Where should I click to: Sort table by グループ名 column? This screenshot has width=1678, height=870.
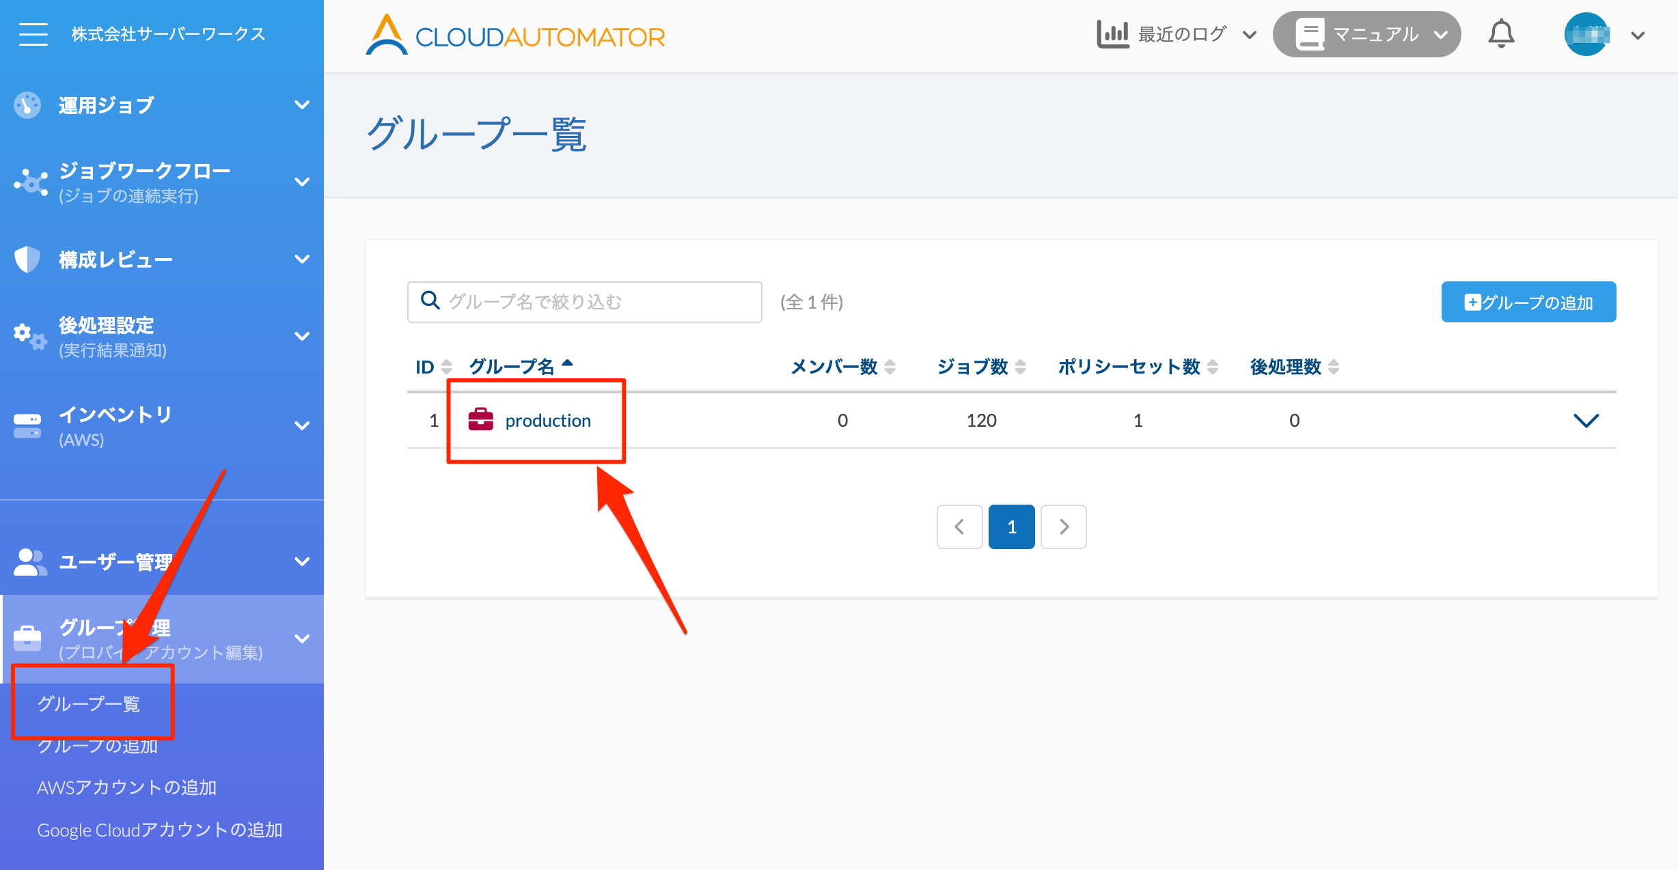coord(521,367)
